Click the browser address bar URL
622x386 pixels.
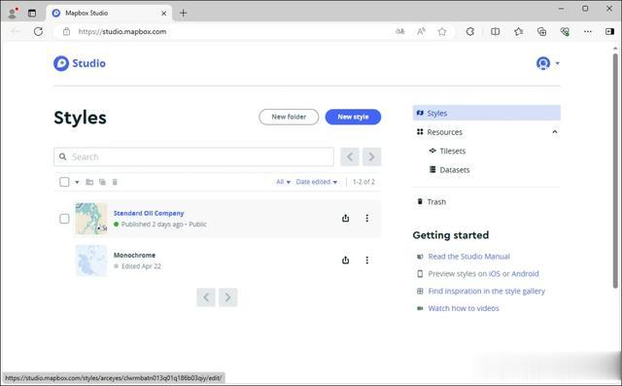pos(122,32)
